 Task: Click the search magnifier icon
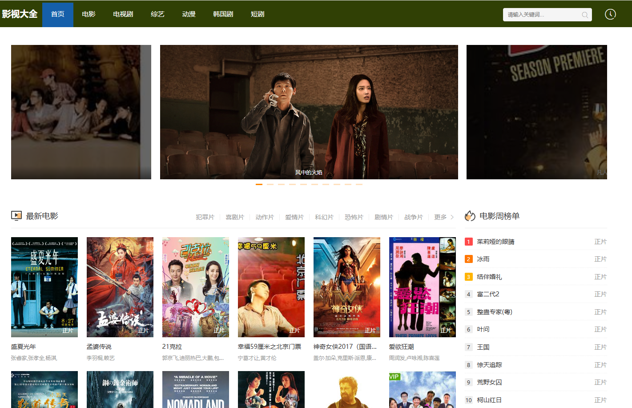pos(585,15)
